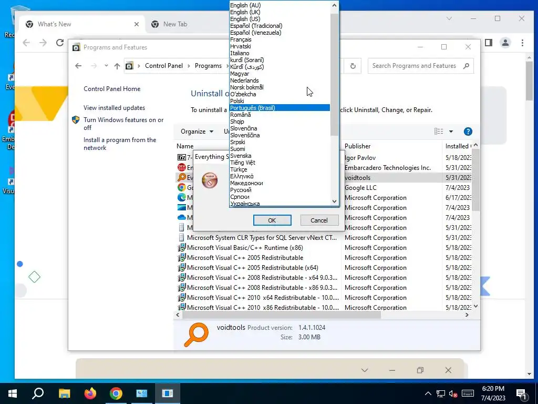538x404 pixels.
Task: Choose Português (Brasil) highlighted option
Action: (280, 108)
